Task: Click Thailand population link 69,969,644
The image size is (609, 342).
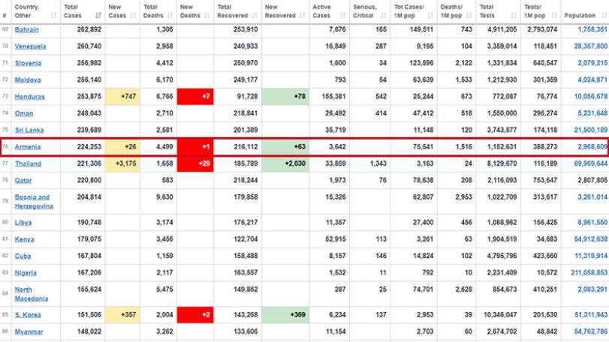Action: [x=591, y=163]
